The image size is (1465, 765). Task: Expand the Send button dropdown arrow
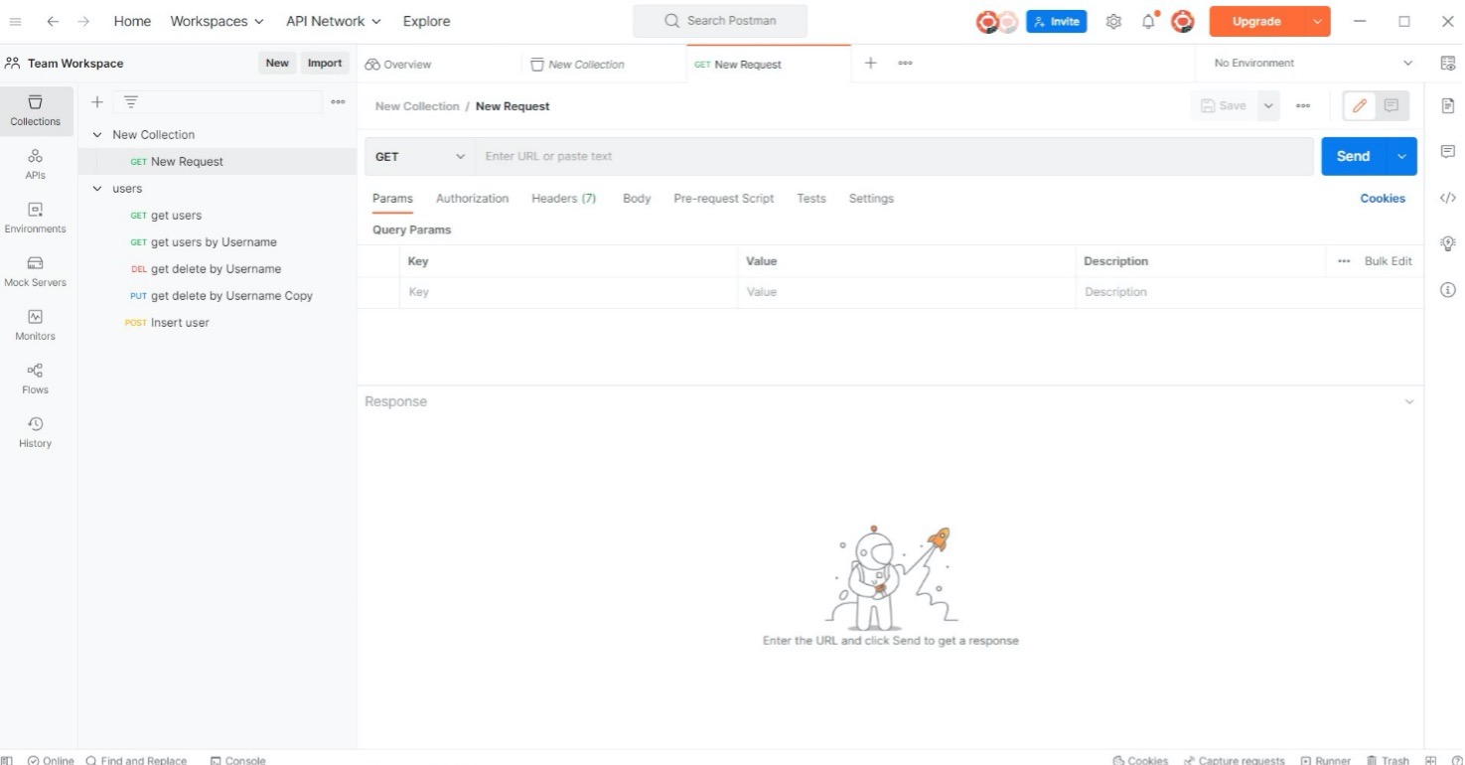1402,157
